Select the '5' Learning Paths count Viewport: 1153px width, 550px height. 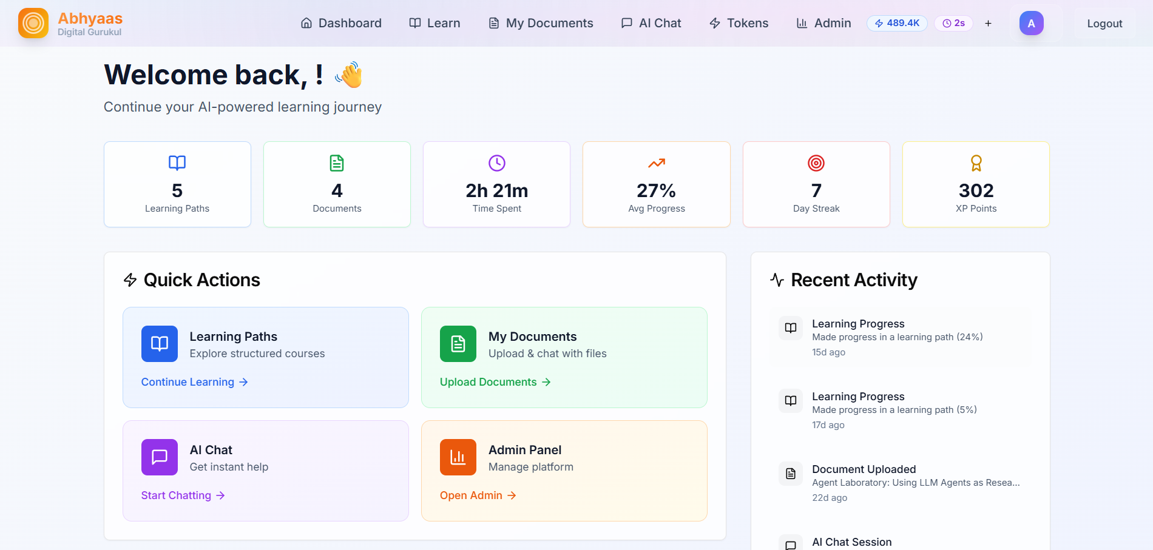(177, 190)
